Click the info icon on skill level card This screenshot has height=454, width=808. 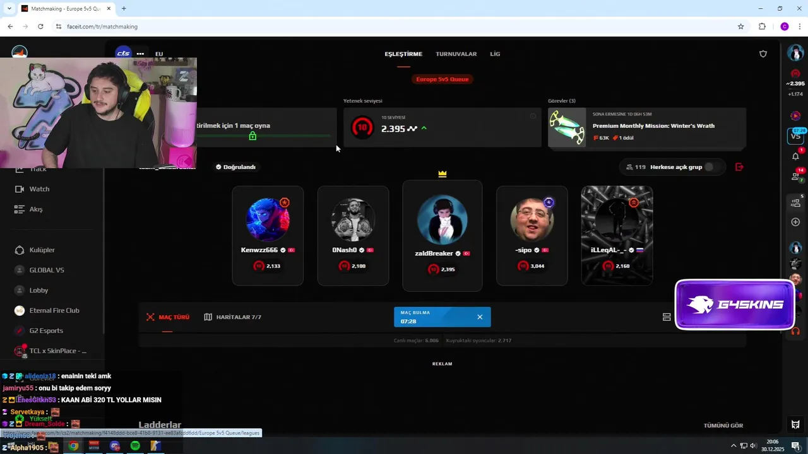[x=533, y=116]
